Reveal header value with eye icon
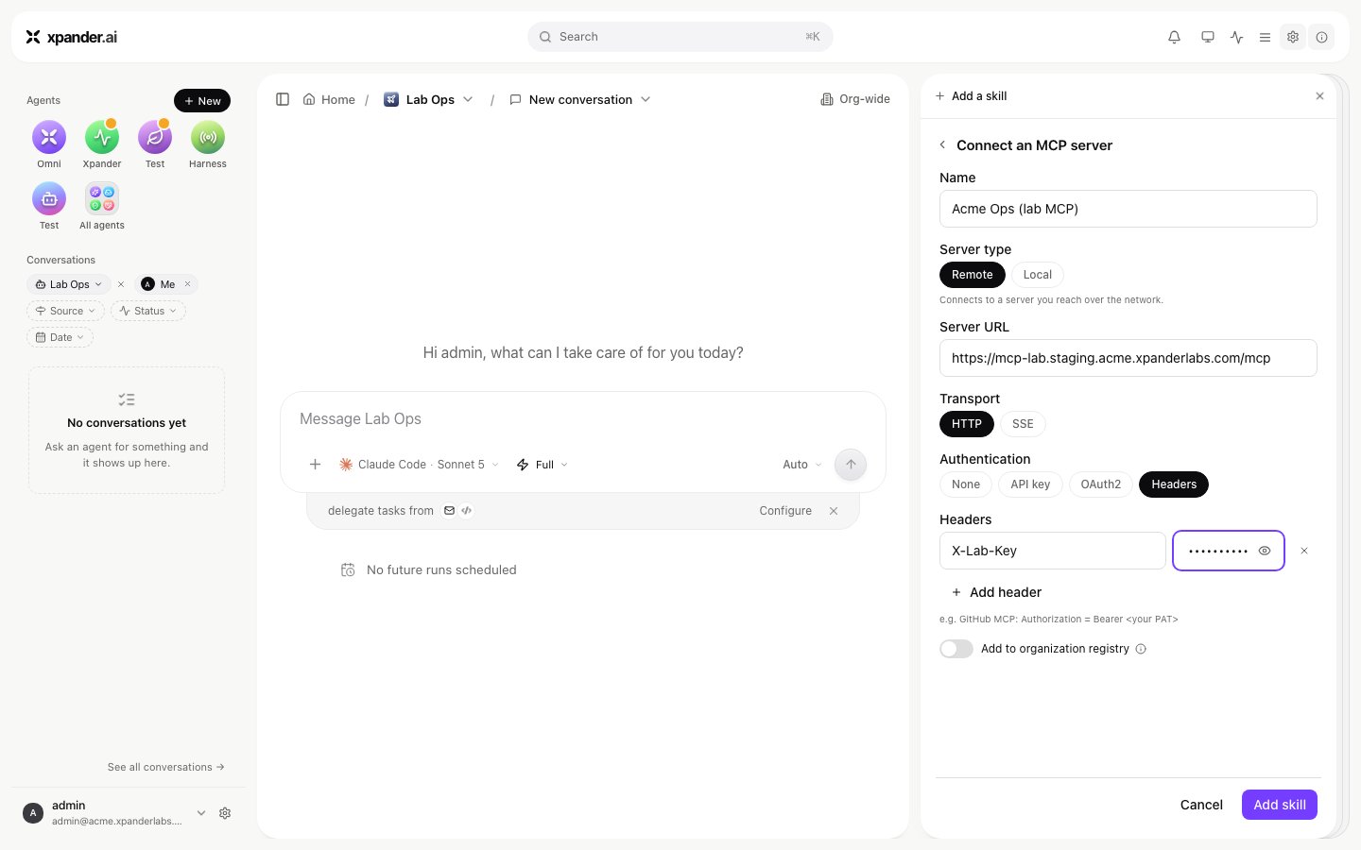The image size is (1361, 850). (x=1265, y=551)
